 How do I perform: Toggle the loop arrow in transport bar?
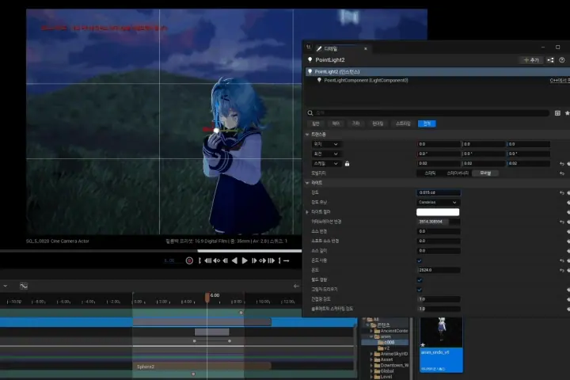(x=287, y=260)
